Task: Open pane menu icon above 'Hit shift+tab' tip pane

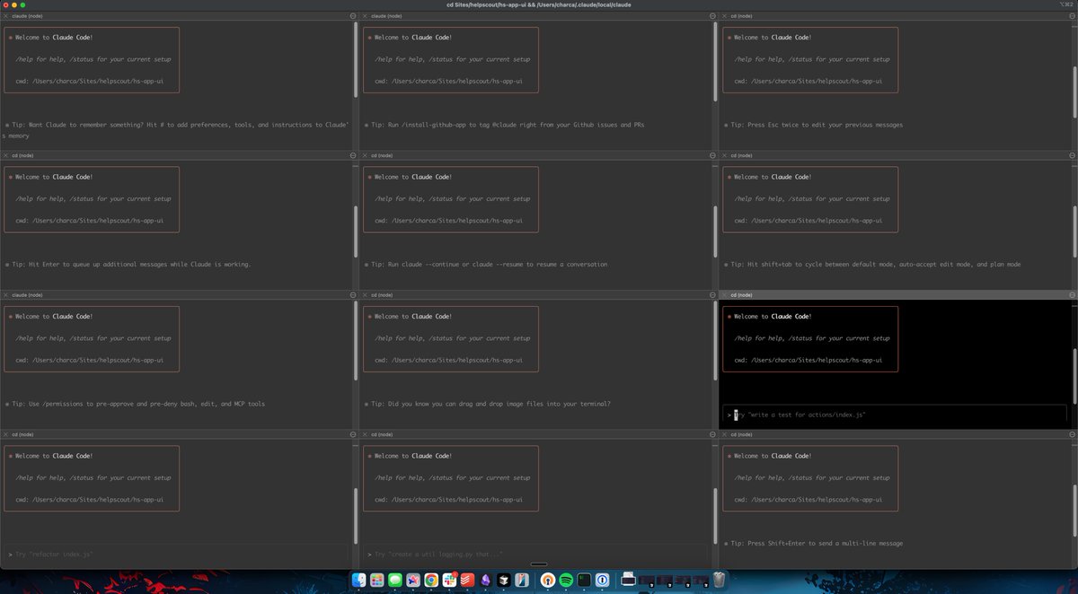Action: 1072,155
